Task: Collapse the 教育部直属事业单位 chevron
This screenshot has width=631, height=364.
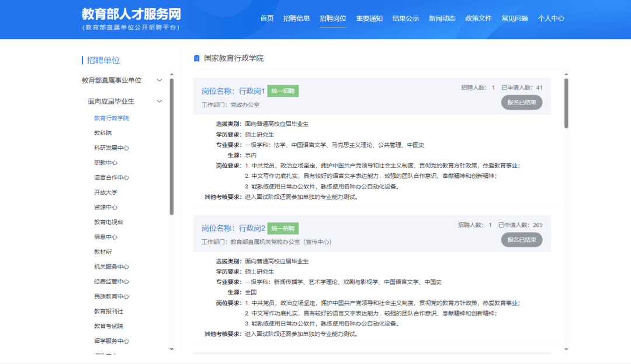Action: 160,80
